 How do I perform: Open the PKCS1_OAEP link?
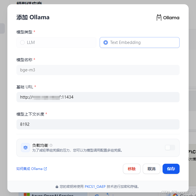click(95, 187)
